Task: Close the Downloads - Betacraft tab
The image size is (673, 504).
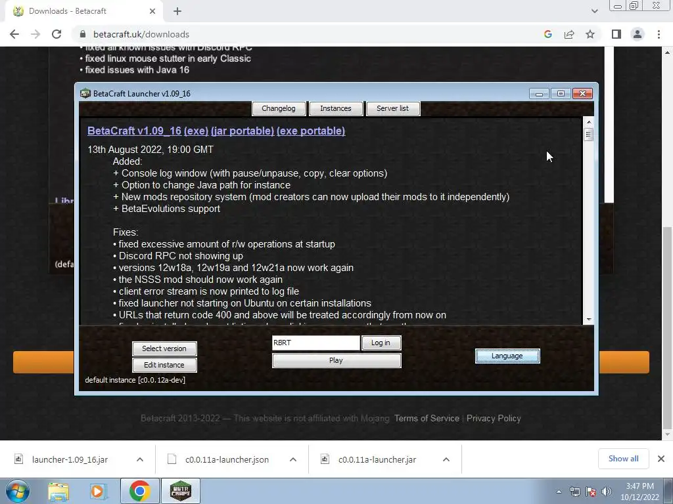Action: [152, 11]
